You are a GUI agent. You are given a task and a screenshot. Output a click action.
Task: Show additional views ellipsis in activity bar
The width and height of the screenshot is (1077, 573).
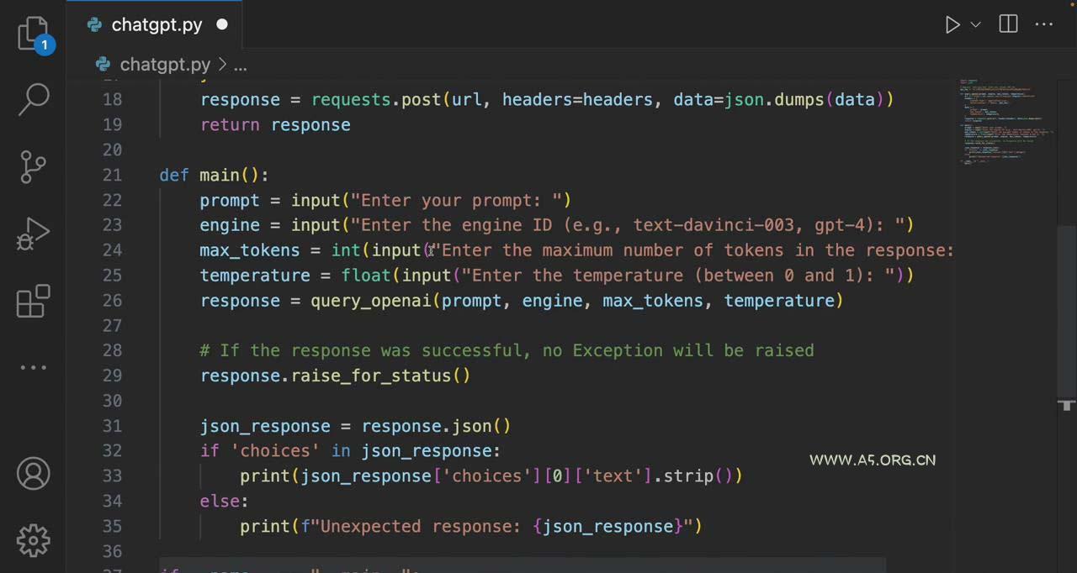pyautogui.click(x=34, y=367)
